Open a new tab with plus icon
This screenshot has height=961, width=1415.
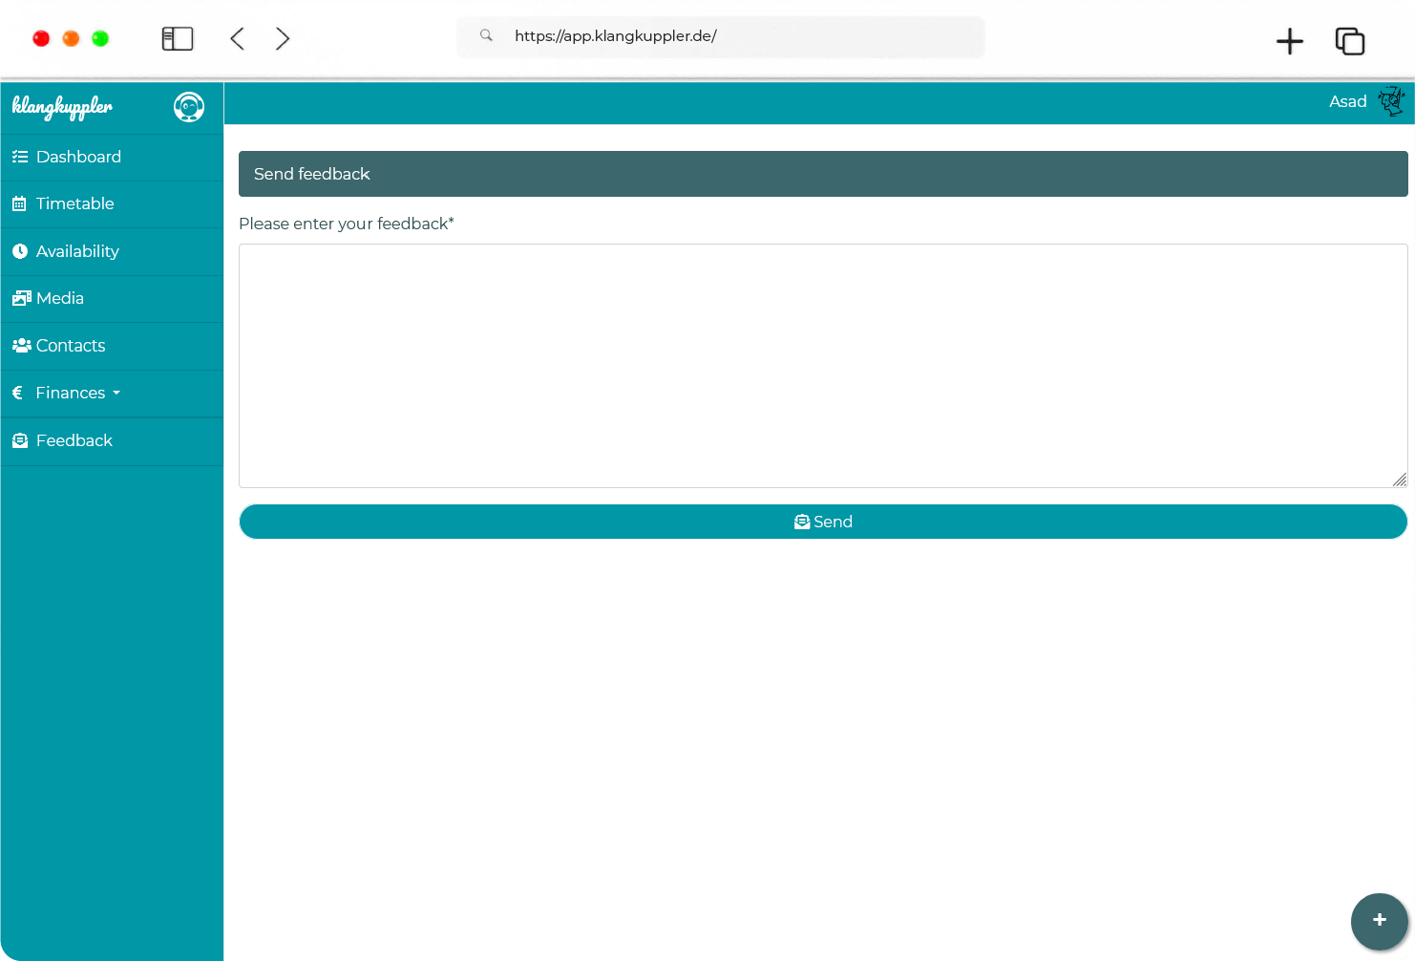1289,41
